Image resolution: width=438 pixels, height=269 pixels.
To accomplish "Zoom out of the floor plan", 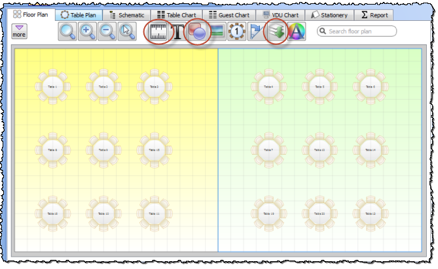I will tap(107, 31).
